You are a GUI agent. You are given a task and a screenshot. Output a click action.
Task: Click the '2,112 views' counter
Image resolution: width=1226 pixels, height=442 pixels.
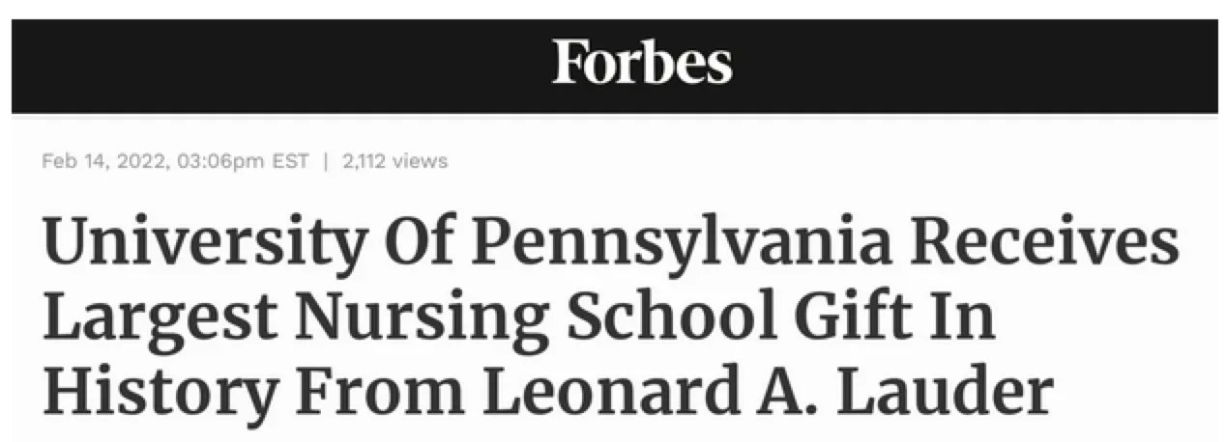coord(395,161)
